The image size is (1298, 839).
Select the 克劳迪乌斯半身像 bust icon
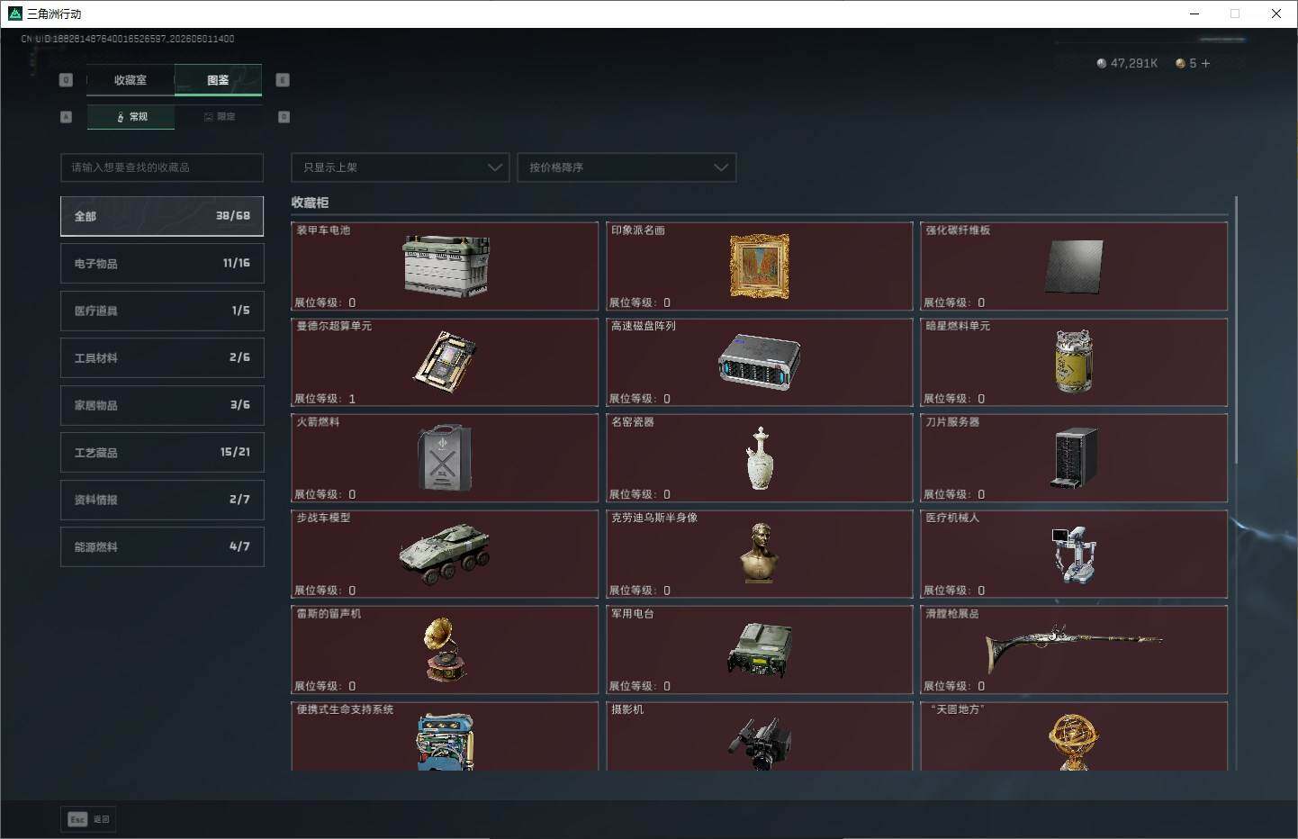tap(761, 553)
